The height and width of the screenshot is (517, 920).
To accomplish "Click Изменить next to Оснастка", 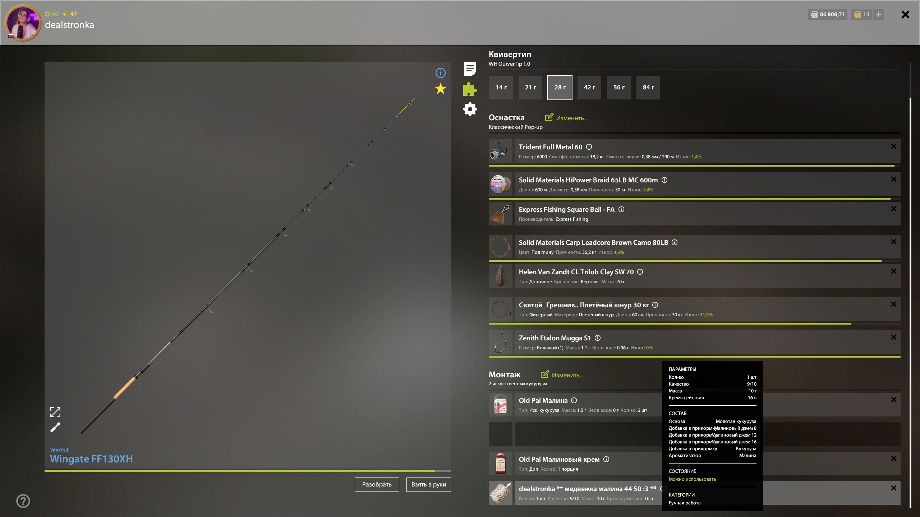I will point(567,118).
